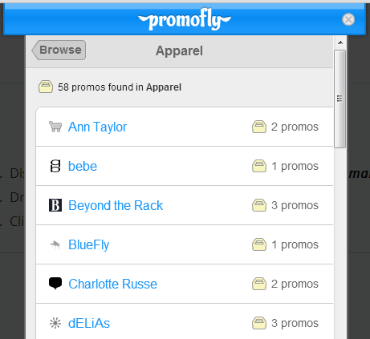Open the BlueFly store link
The height and width of the screenshot is (339, 370).
point(89,244)
